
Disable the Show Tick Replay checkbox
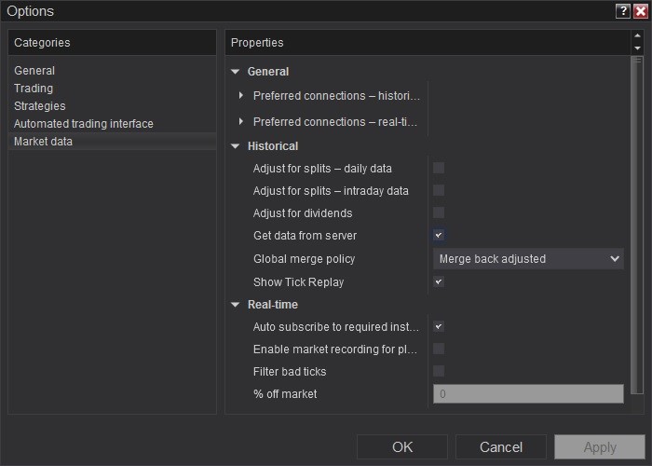439,282
